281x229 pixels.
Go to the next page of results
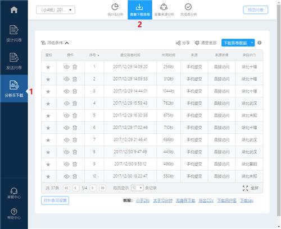93,188
